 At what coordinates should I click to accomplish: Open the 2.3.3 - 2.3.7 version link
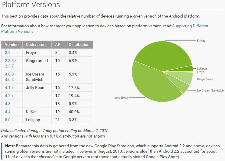tap(11, 63)
